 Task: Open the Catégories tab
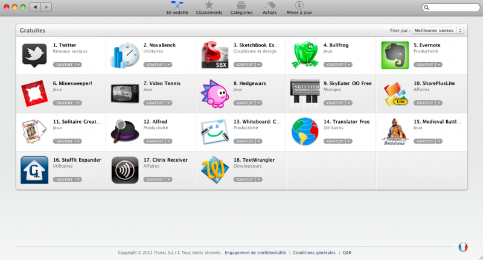point(241,8)
